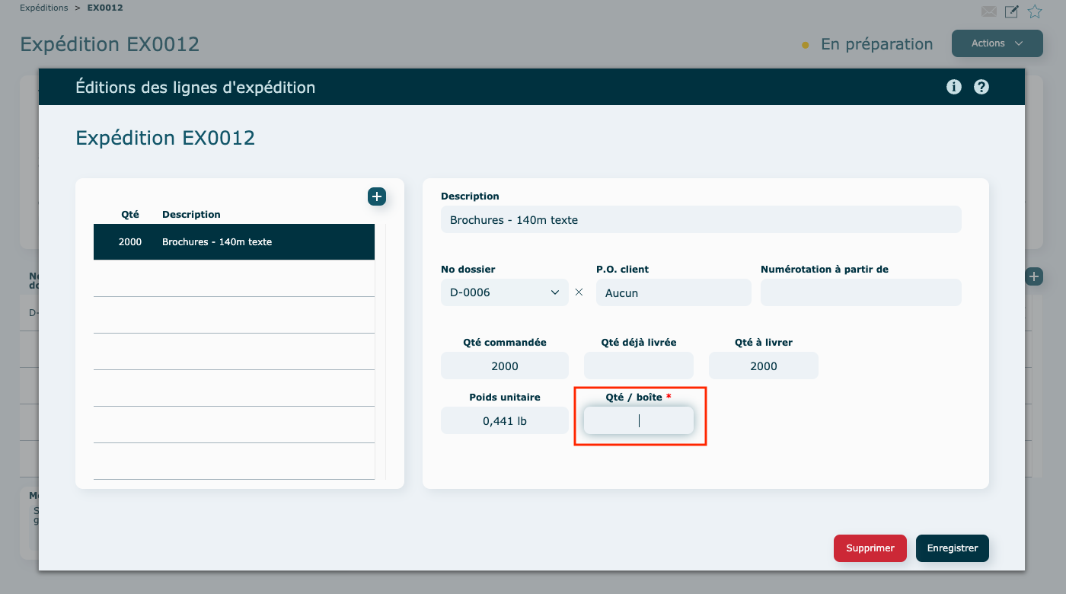Select the Brochures - 140m texte row
This screenshot has height=594, width=1066.
234,242
